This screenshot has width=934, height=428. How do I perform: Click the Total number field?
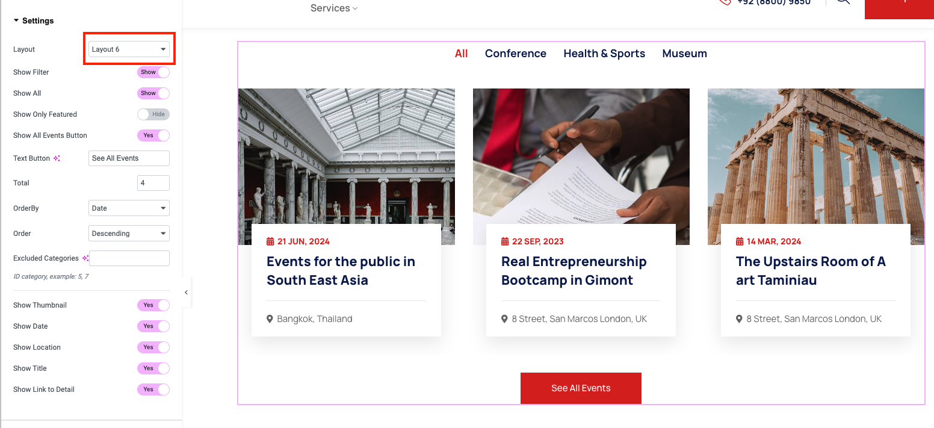point(153,183)
